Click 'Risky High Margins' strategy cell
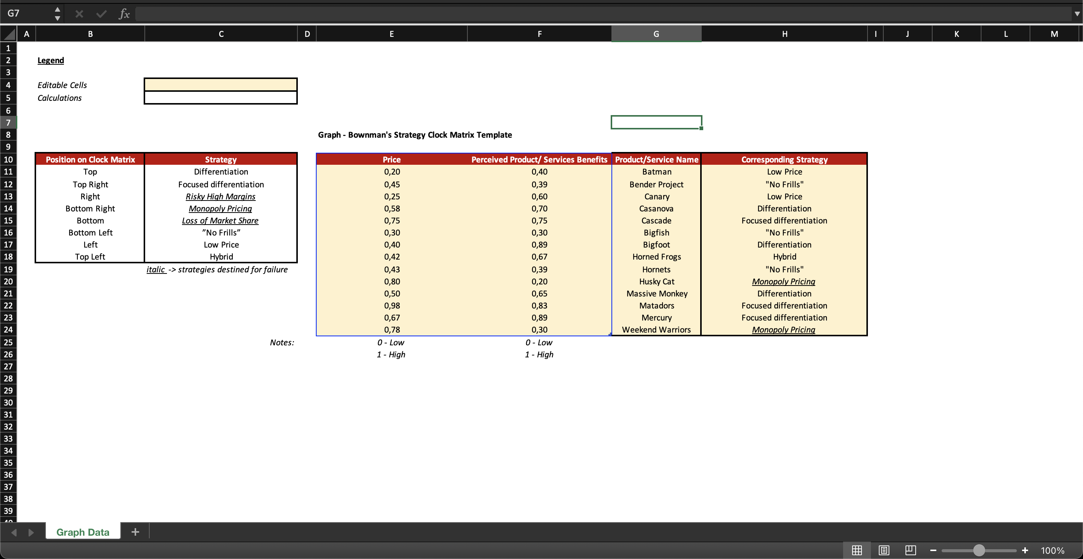This screenshot has width=1083, height=559. pyautogui.click(x=221, y=196)
